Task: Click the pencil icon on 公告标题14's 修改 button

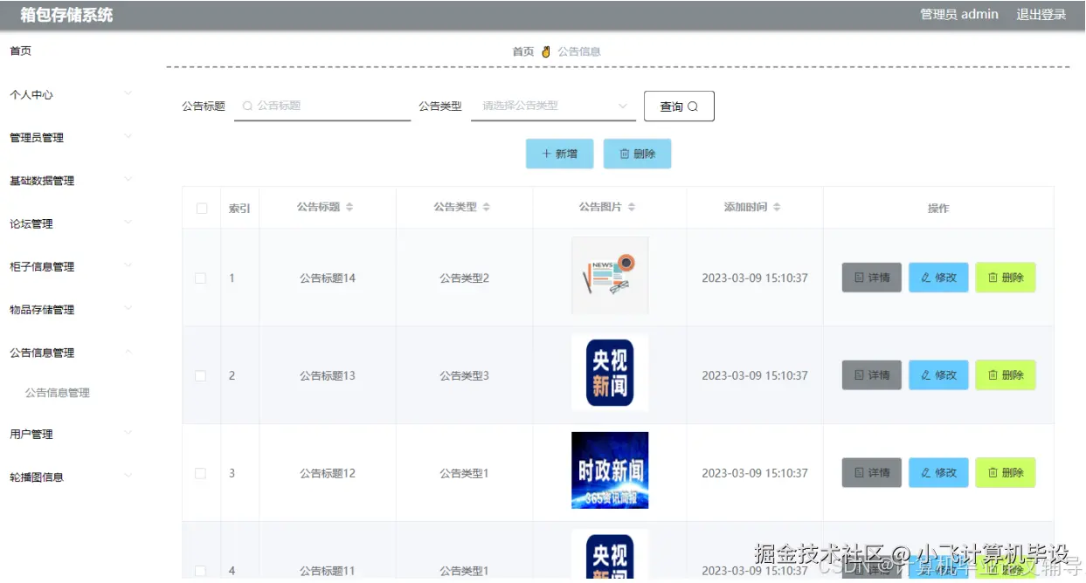Action: [x=926, y=278]
